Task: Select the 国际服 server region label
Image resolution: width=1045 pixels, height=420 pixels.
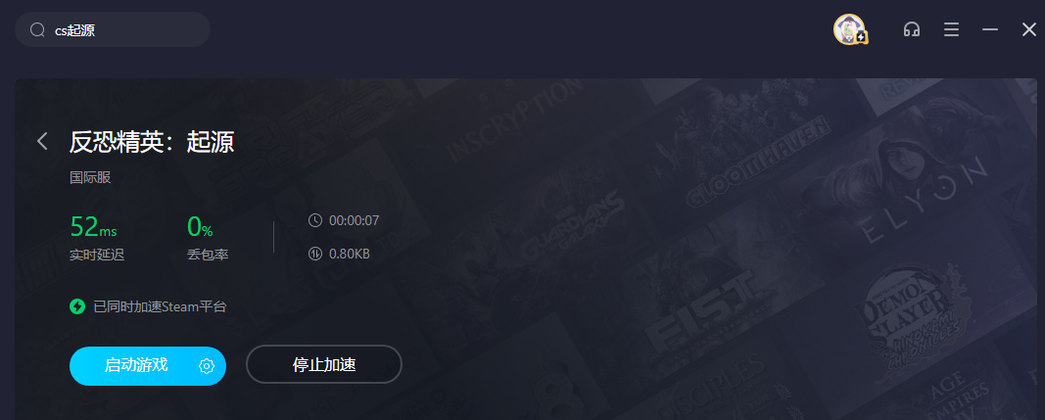Action: pyautogui.click(x=90, y=178)
